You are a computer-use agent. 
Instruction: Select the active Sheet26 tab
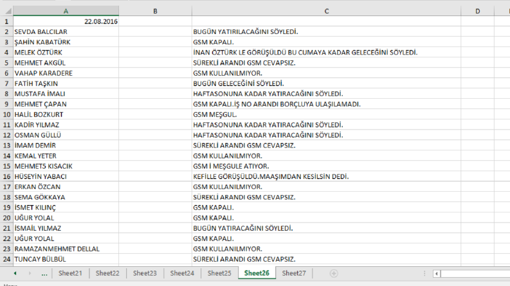coord(257,273)
